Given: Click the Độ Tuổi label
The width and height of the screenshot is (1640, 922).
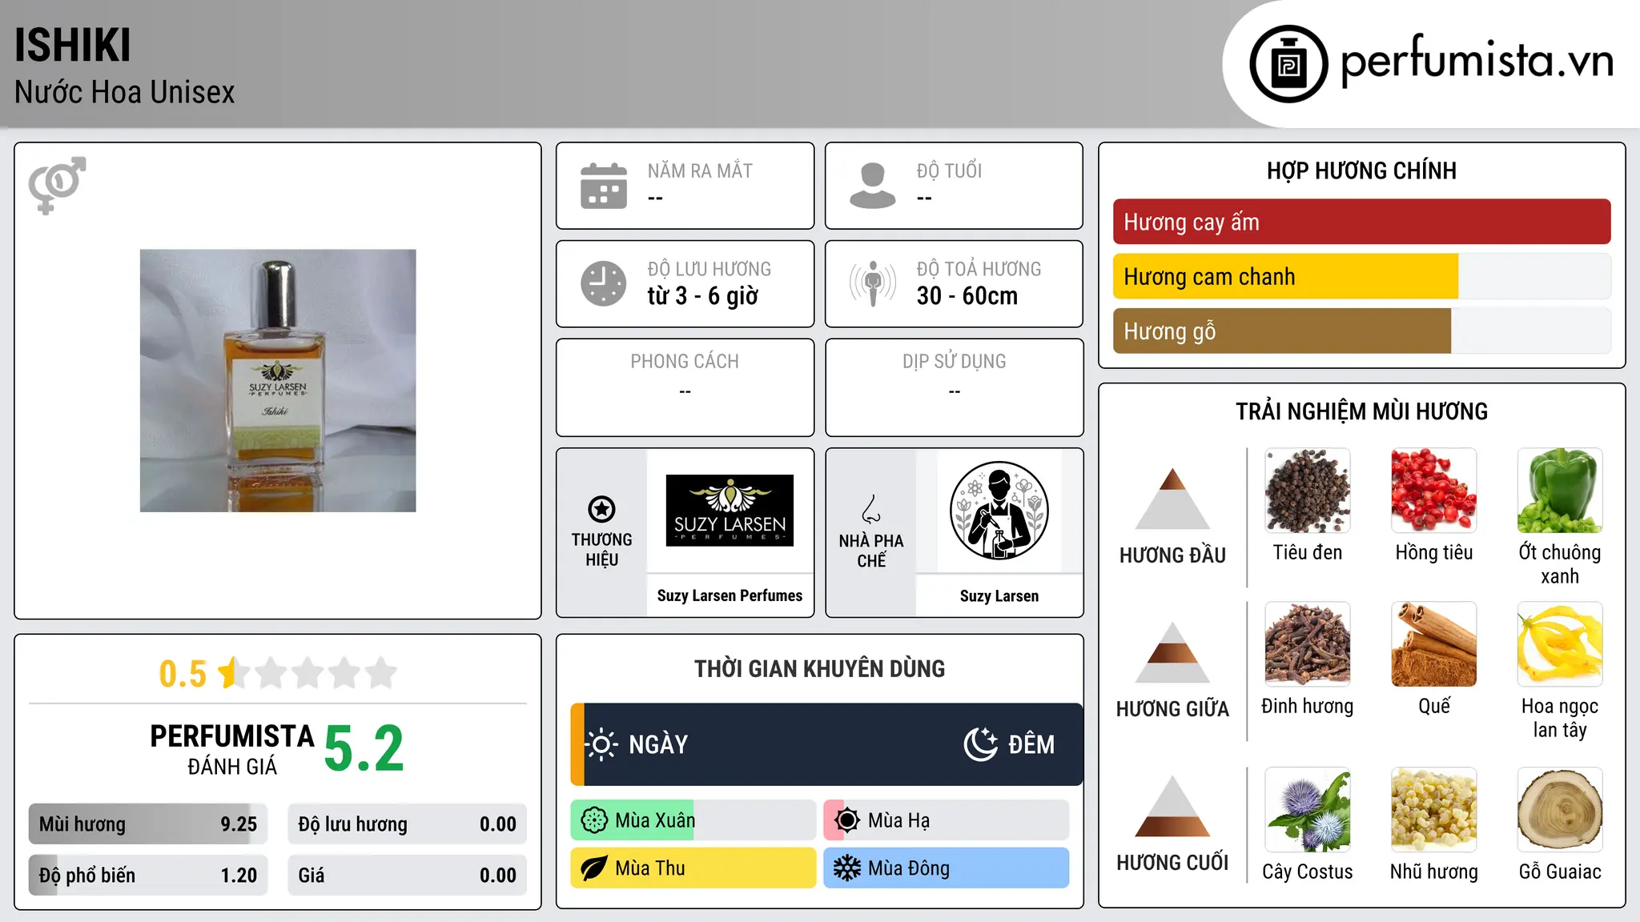Looking at the screenshot, I should (949, 170).
